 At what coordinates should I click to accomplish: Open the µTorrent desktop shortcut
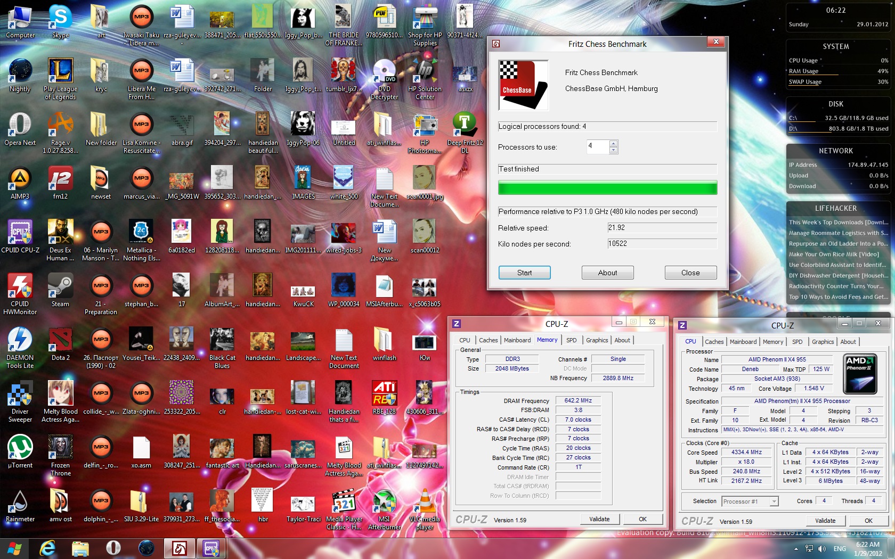click(20, 451)
